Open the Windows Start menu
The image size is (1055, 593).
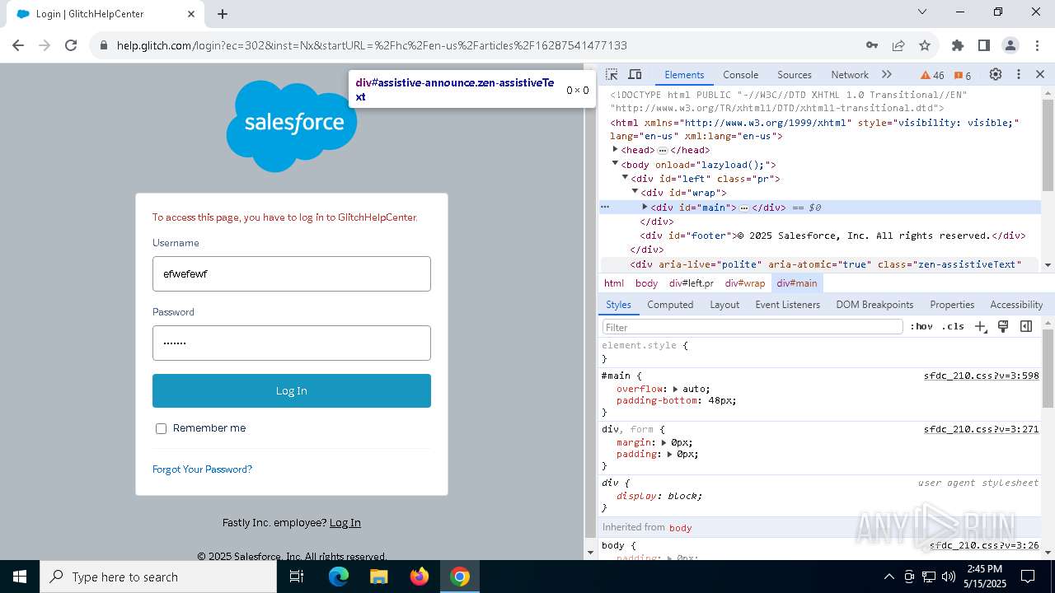click(x=20, y=577)
